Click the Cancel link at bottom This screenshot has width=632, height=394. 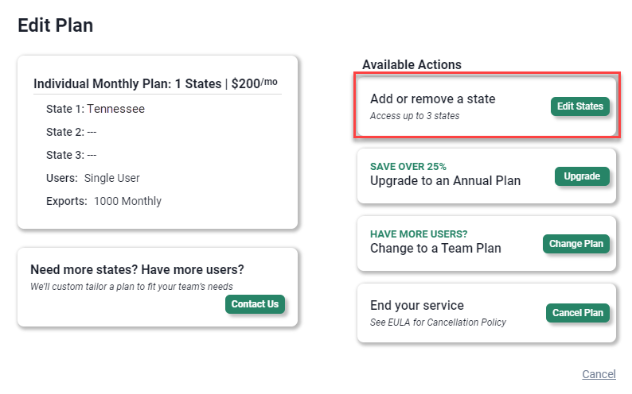[x=599, y=374]
